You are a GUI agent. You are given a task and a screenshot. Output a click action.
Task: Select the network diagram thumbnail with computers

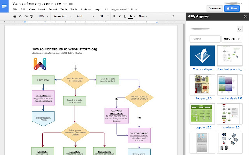(x=230, y=143)
